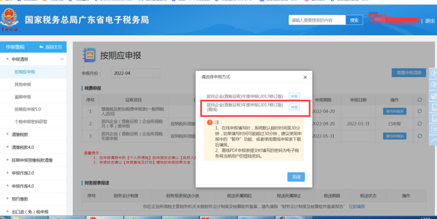
Task: Click the 搜索 button in the header
Action: click(x=354, y=20)
